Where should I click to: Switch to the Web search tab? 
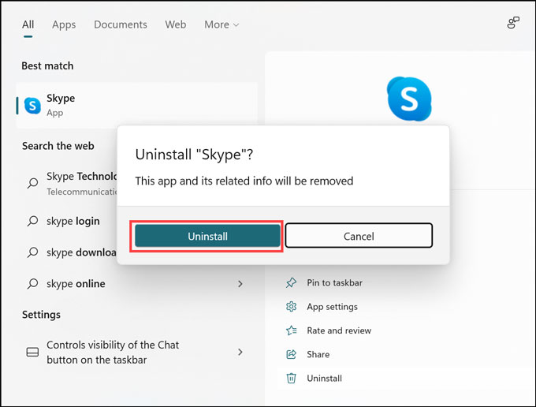[176, 24]
